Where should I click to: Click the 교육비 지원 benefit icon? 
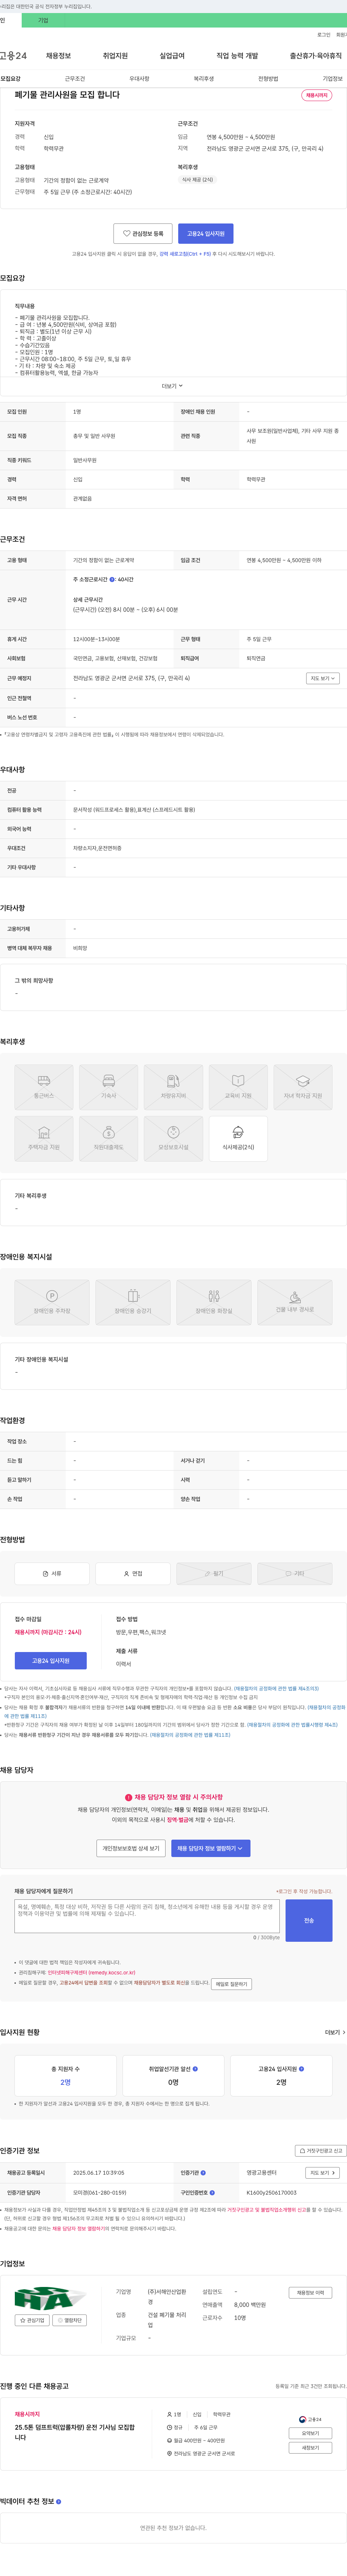click(x=238, y=1087)
